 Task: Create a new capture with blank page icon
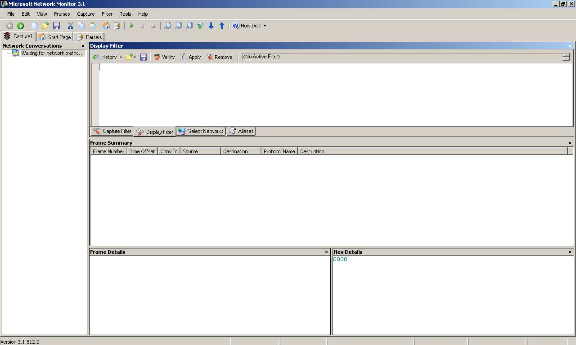click(x=35, y=26)
